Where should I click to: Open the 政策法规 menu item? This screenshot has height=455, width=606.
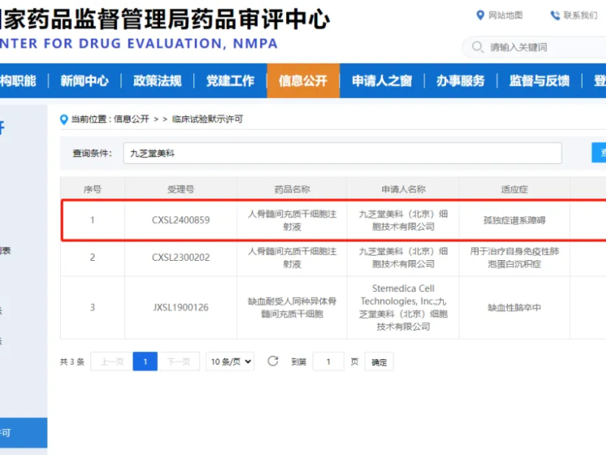157,81
